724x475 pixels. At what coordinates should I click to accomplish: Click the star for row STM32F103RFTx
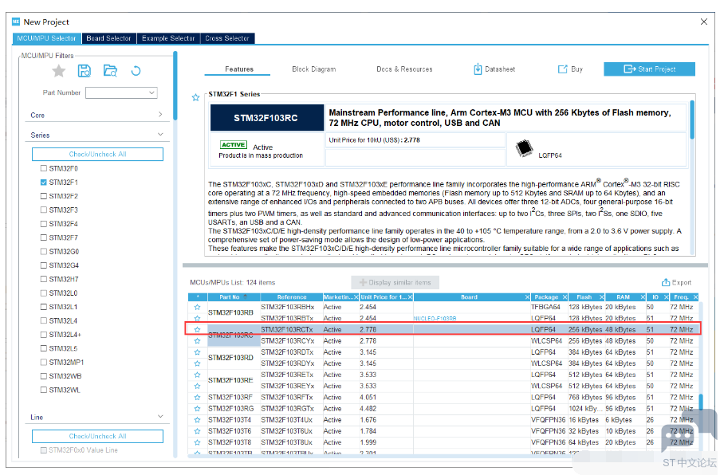click(x=198, y=398)
